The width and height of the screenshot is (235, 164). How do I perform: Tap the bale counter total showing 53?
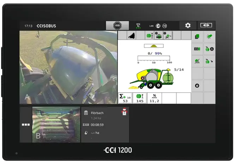[x=125, y=98]
